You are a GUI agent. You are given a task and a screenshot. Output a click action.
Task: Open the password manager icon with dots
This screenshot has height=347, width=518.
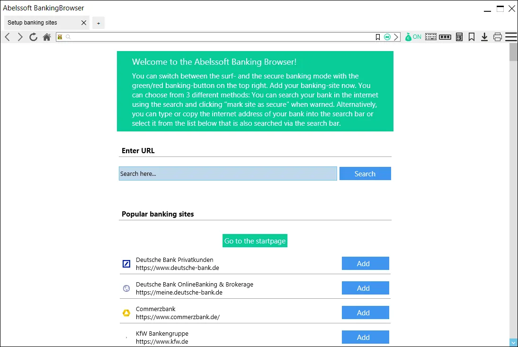tap(445, 36)
